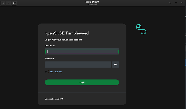This screenshot has width=186, height=109.
Task: Go forward with the right arrow button
Action: click(x=8, y=3)
